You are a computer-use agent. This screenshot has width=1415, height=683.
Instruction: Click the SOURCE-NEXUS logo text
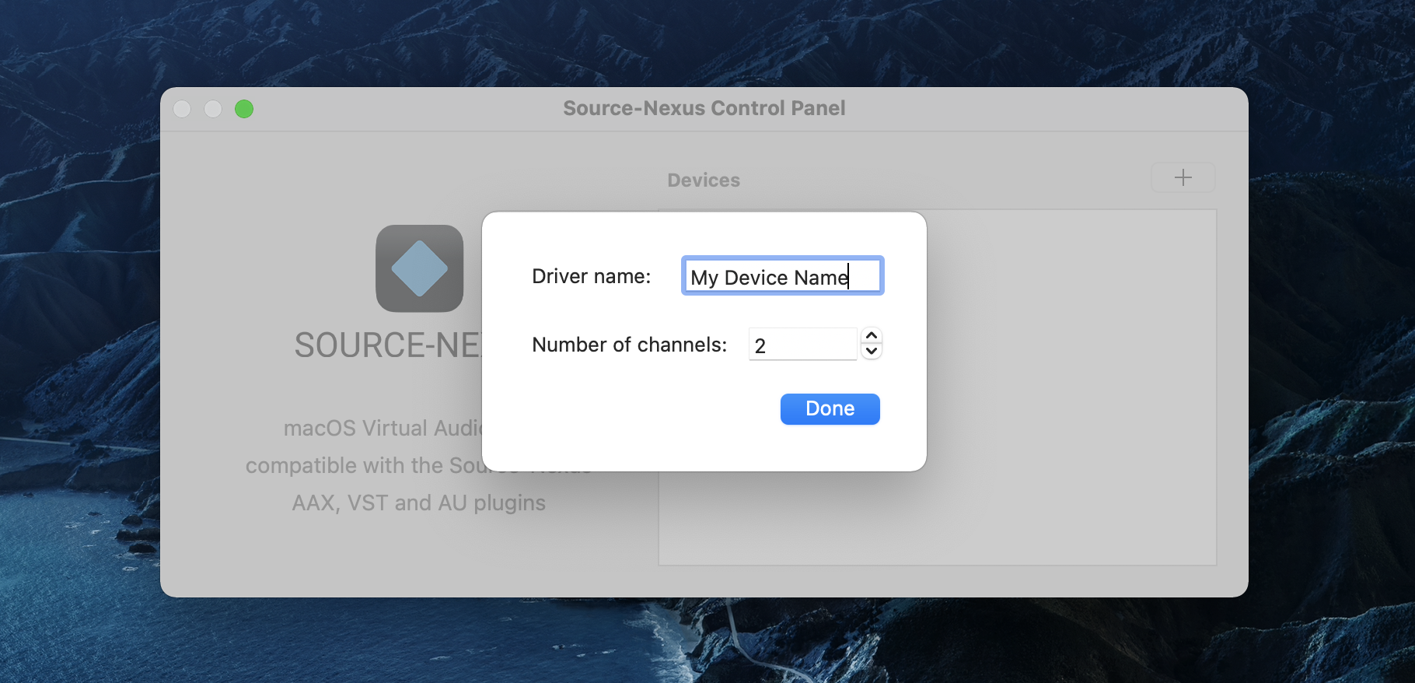387,345
